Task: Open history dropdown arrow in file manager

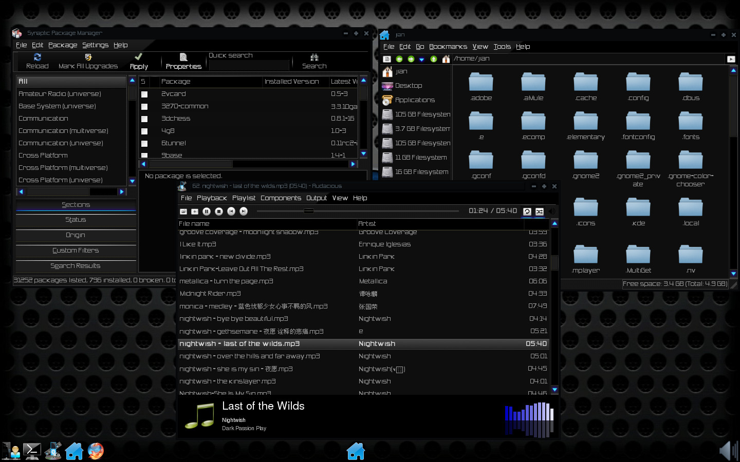Action: (422, 60)
